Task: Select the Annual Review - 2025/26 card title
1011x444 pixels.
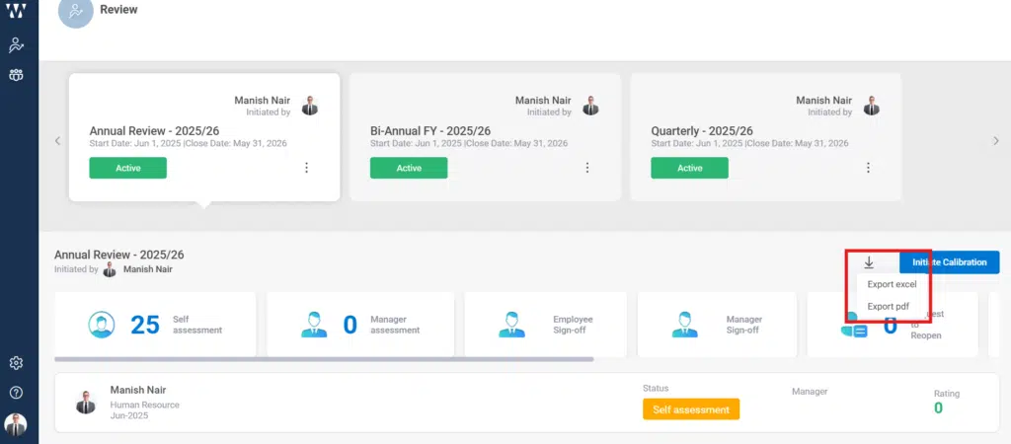Action: click(x=154, y=131)
